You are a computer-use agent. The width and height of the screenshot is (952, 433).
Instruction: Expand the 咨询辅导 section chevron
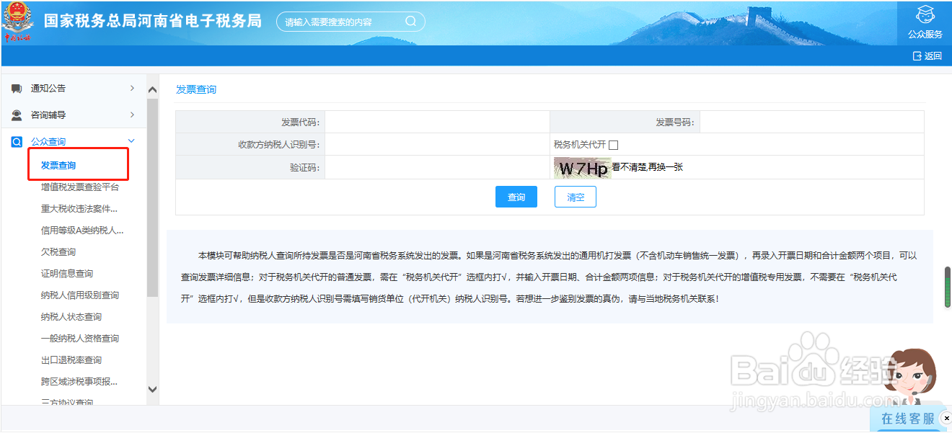(132, 114)
